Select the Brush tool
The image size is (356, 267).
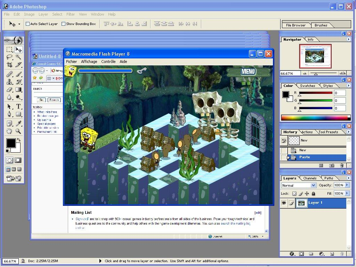(18, 74)
